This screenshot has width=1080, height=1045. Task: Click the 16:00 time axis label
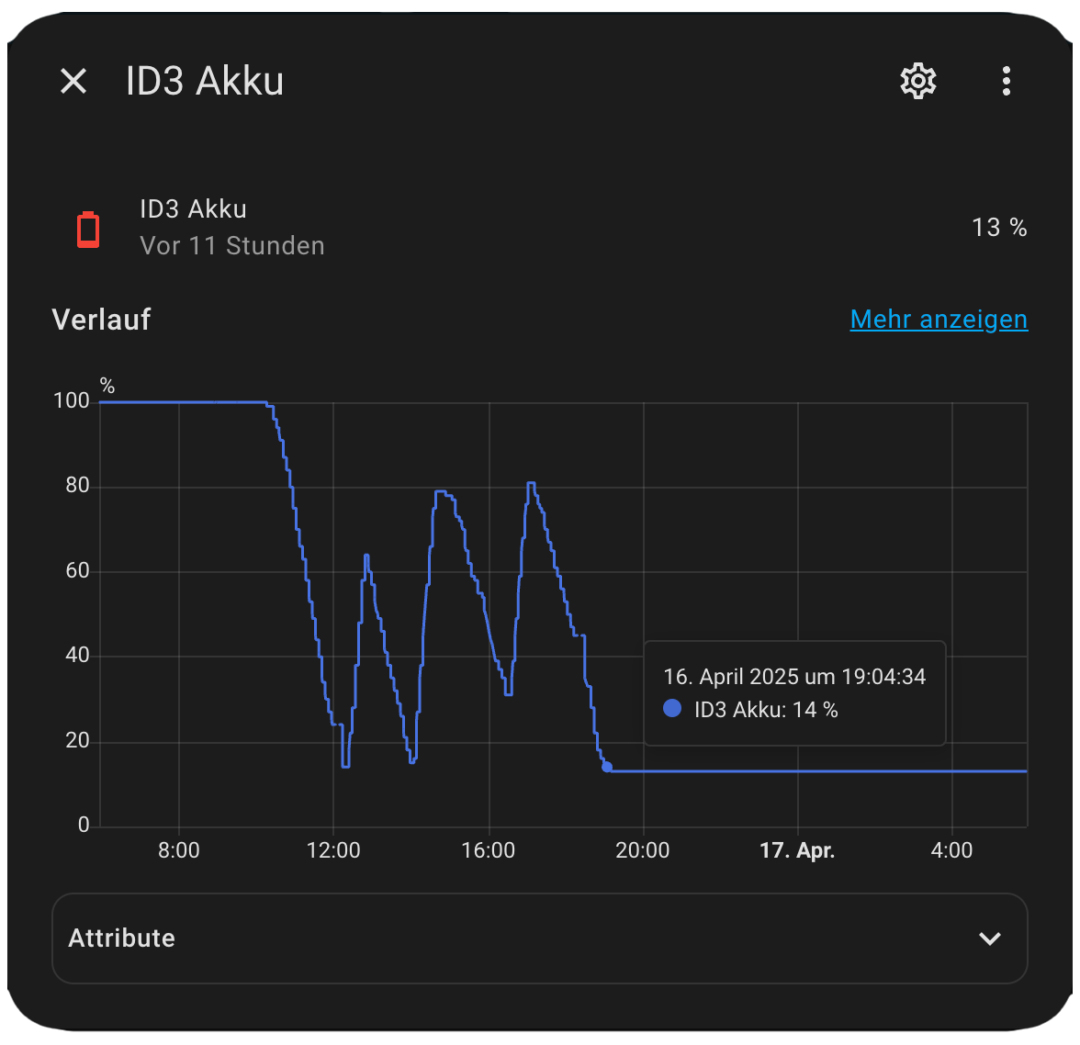(489, 850)
